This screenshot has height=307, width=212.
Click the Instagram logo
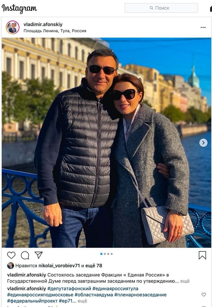(x=19, y=9)
